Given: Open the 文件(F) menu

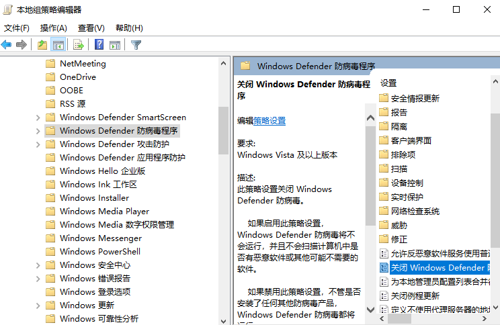Looking at the screenshot, I should tap(17, 28).
